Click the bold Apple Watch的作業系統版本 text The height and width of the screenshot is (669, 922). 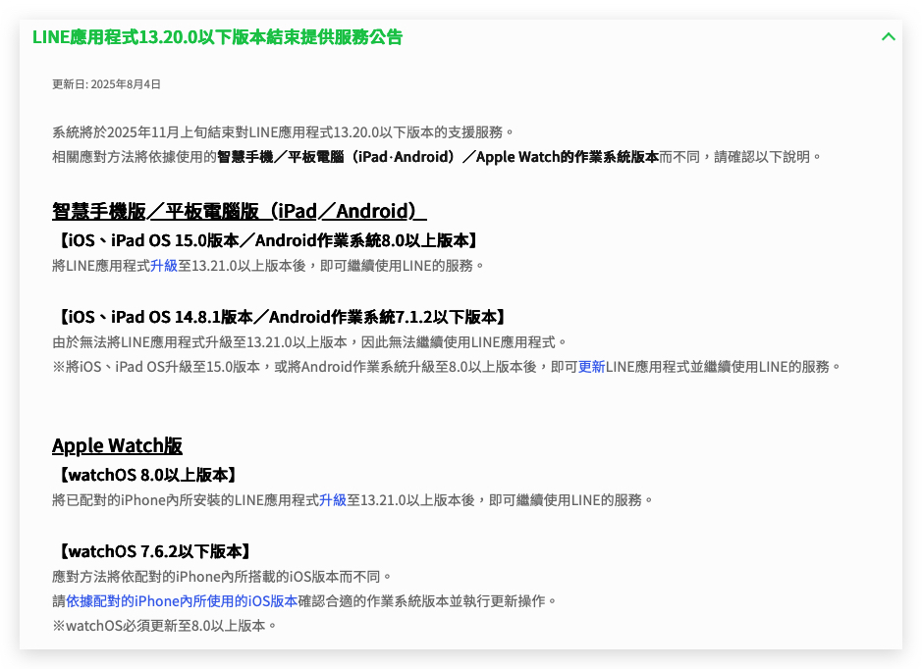pos(568,157)
